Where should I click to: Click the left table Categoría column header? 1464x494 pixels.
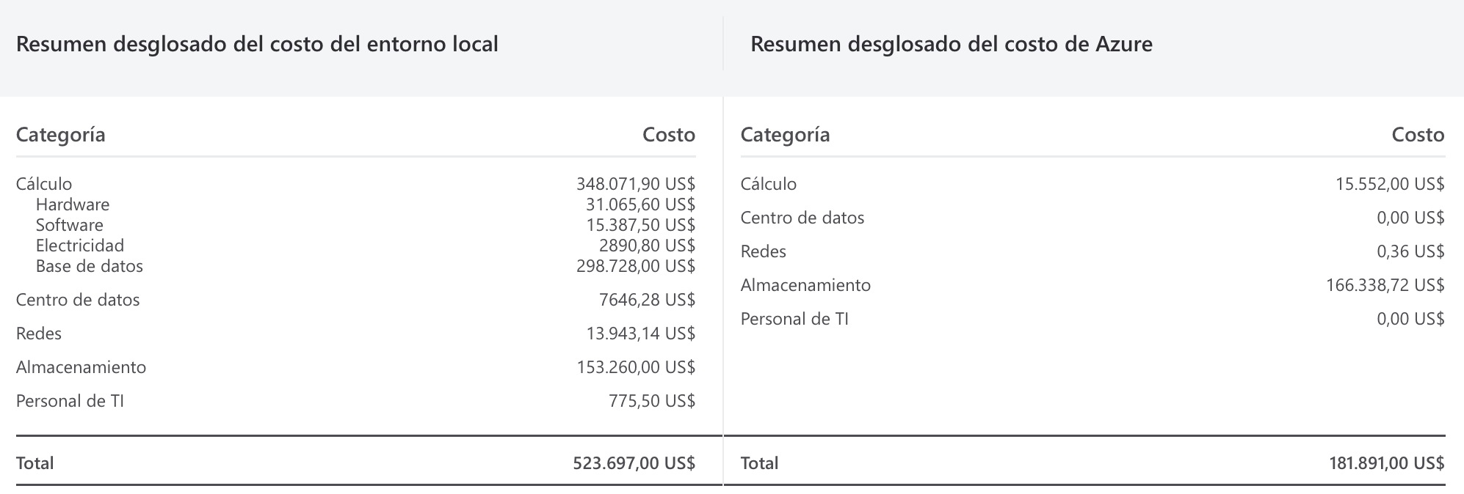(61, 135)
